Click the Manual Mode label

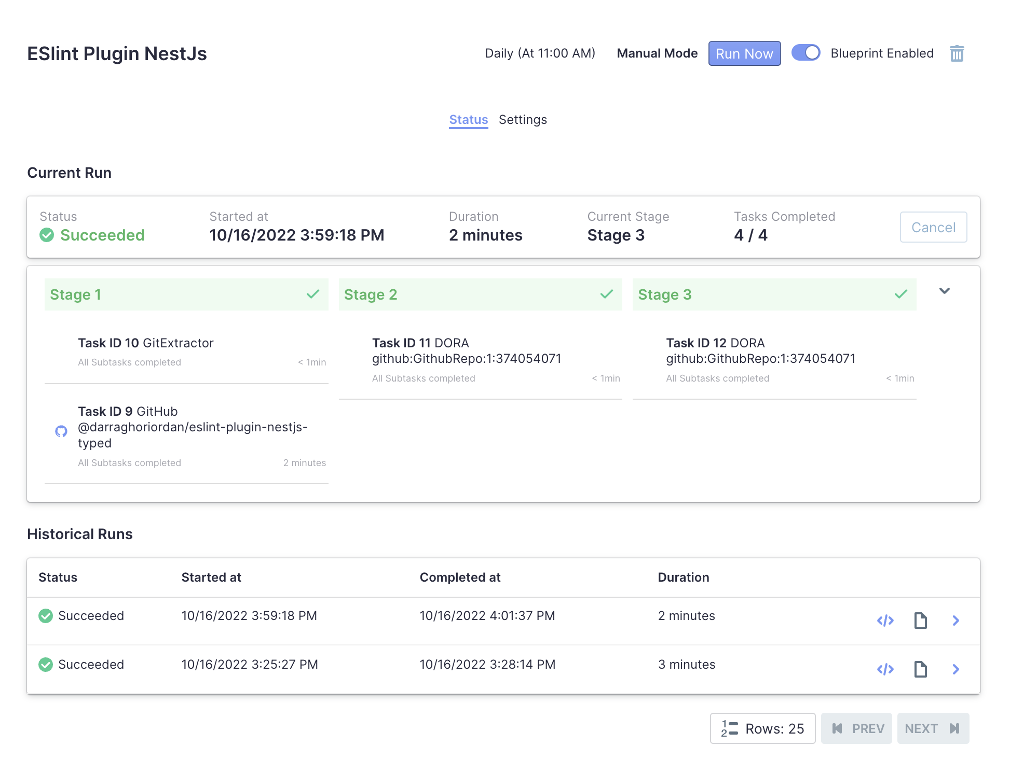pyautogui.click(x=657, y=53)
